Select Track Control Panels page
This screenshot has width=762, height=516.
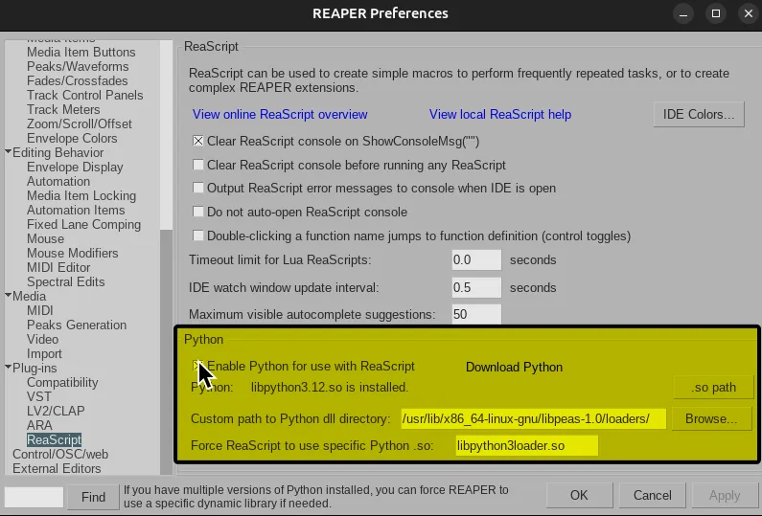click(85, 95)
